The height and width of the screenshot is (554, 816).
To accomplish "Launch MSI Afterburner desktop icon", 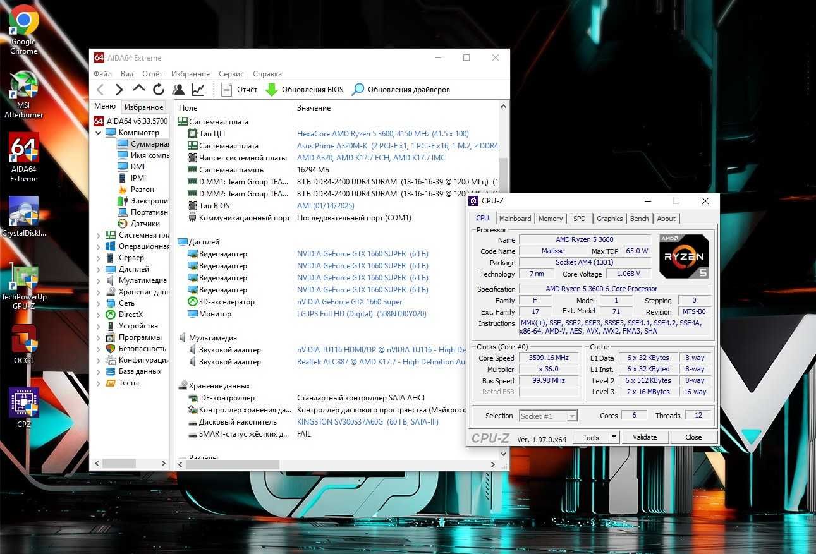I will click(24, 94).
